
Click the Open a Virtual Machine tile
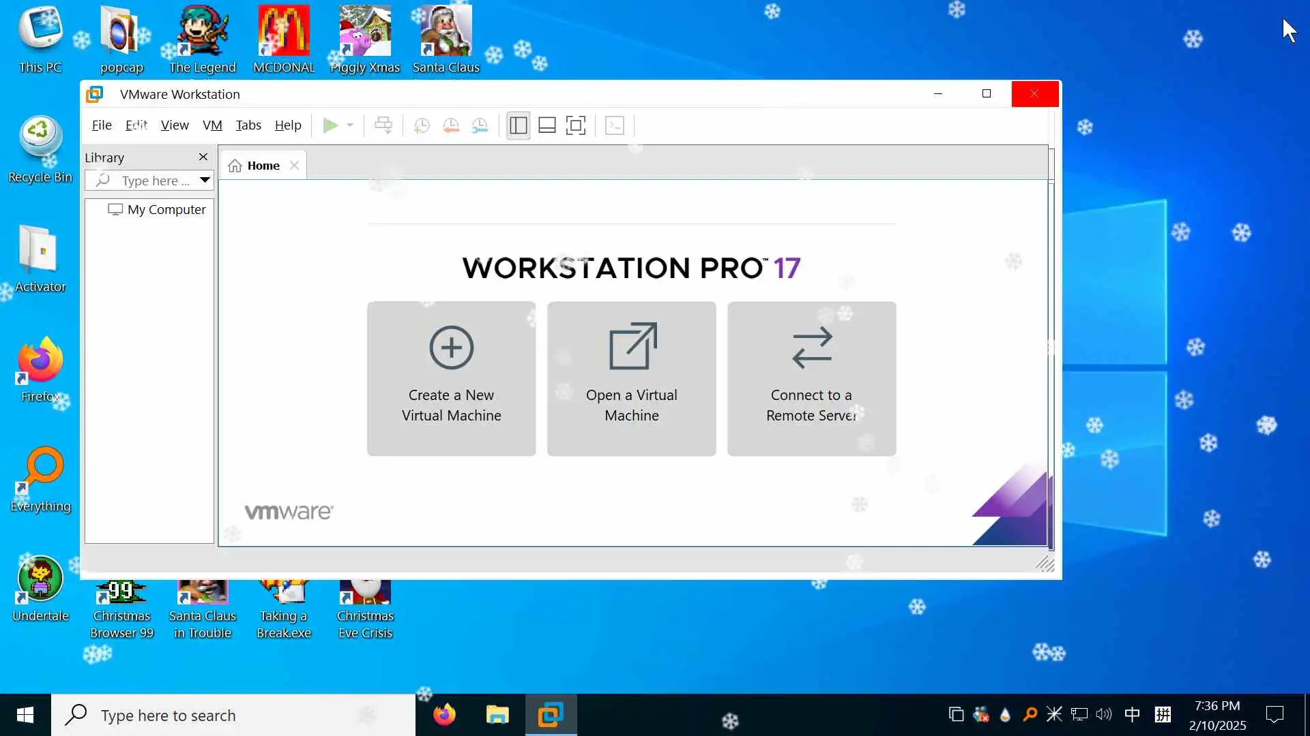pos(631,378)
